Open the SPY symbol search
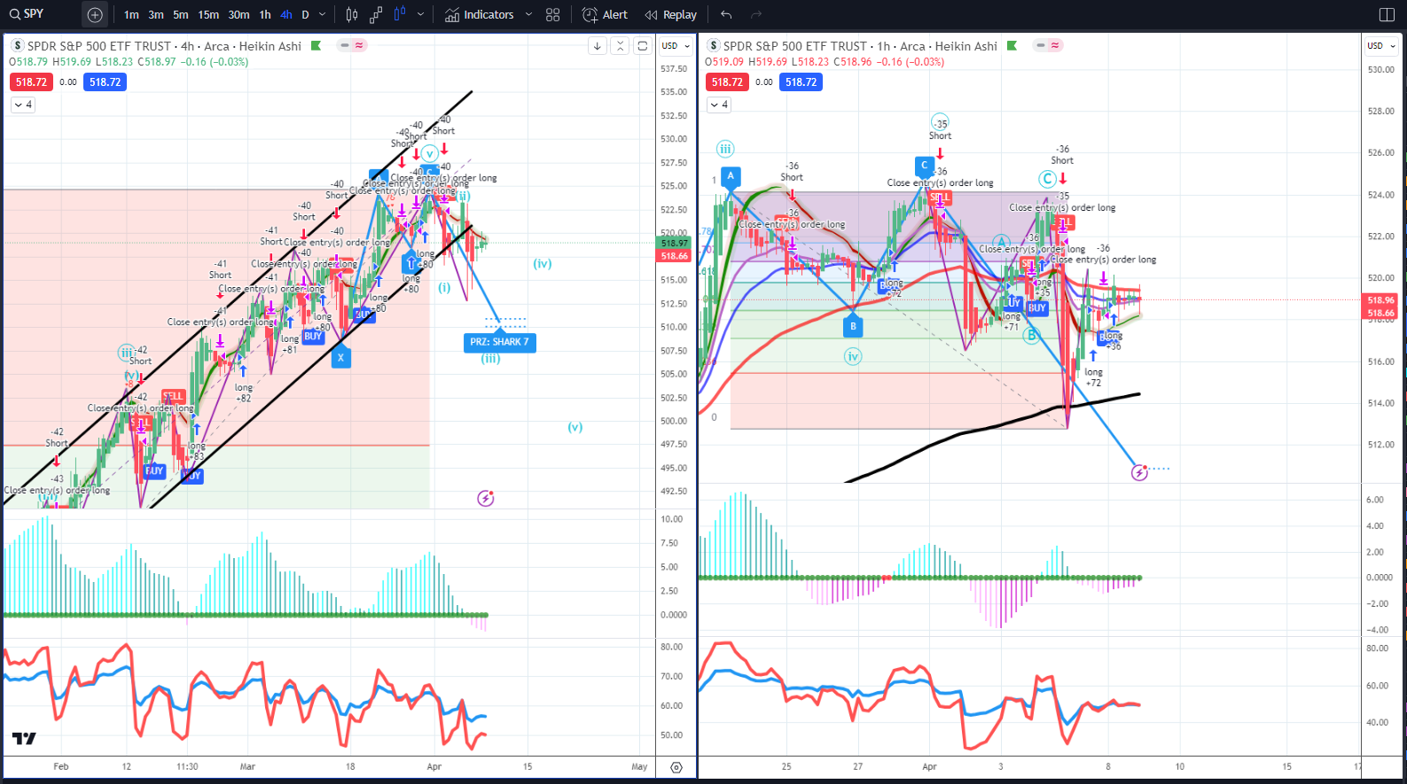This screenshot has width=1407, height=784. (27, 14)
